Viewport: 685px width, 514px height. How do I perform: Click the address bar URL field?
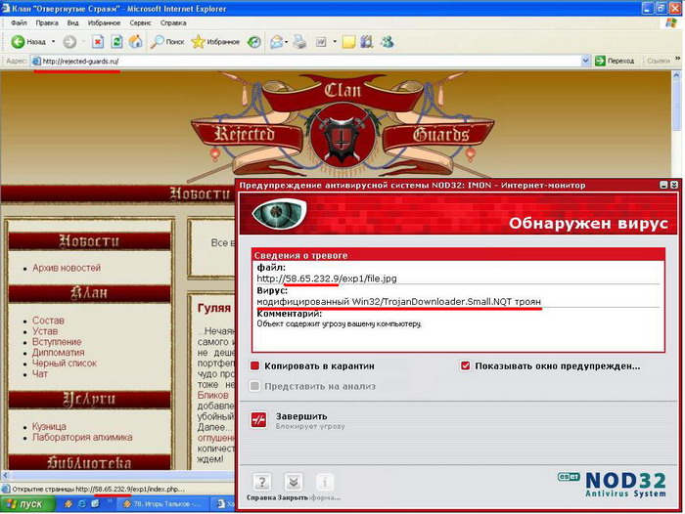click(x=294, y=61)
